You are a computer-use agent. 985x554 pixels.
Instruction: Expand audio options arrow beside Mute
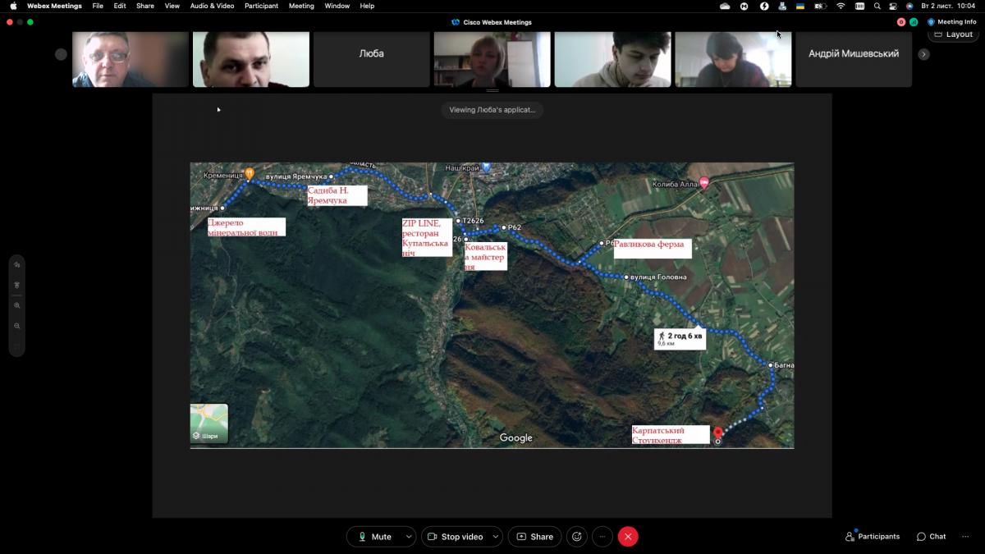[409, 537]
